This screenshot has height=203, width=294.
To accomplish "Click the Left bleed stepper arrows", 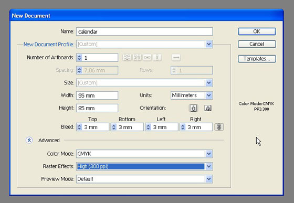I will click(148, 127).
